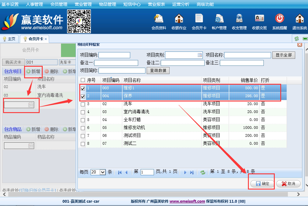Image resolution: width=308 pixels, height=206 pixels.
Task: Open the 营业报表 menu
Action: pyautogui.click(x=156, y=4)
